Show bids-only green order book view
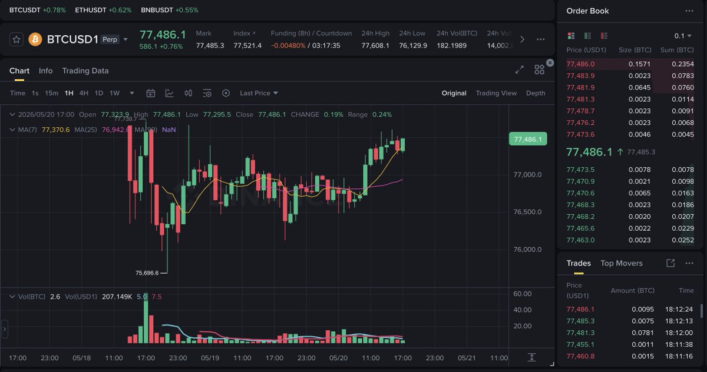 point(587,36)
